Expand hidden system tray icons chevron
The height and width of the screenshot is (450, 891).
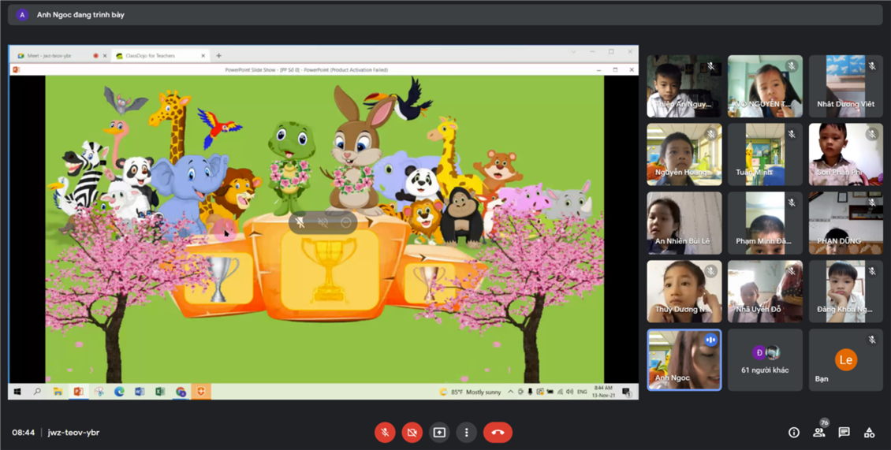tap(510, 392)
